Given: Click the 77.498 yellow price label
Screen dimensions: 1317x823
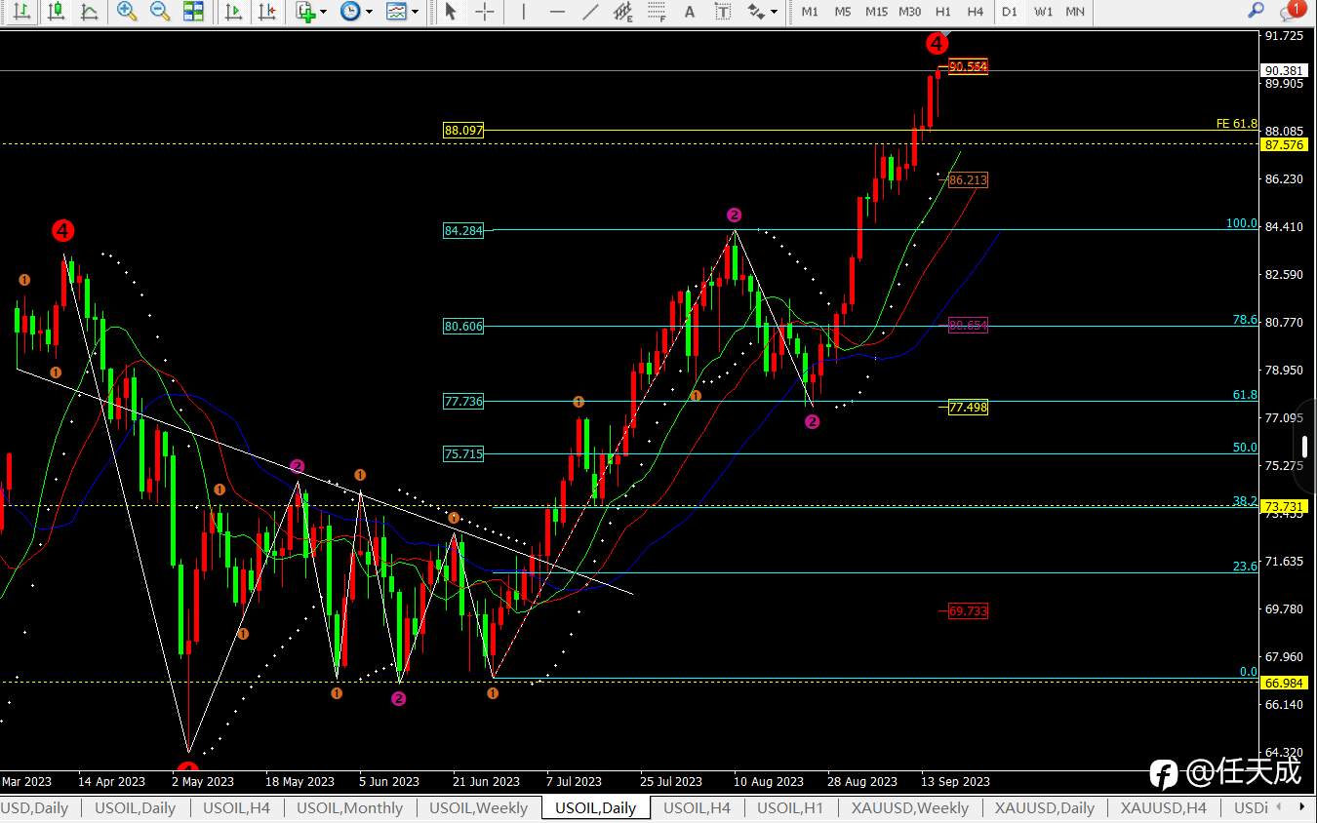Looking at the screenshot, I should pyautogui.click(x=968, y=407).
